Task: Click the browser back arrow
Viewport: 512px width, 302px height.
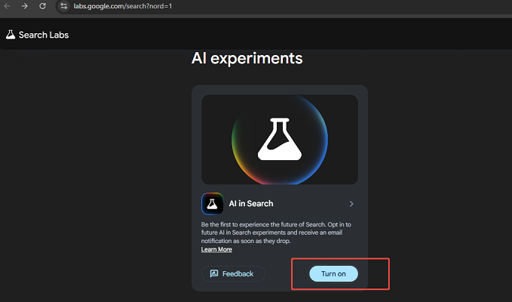Action: [x=8, y=6]
